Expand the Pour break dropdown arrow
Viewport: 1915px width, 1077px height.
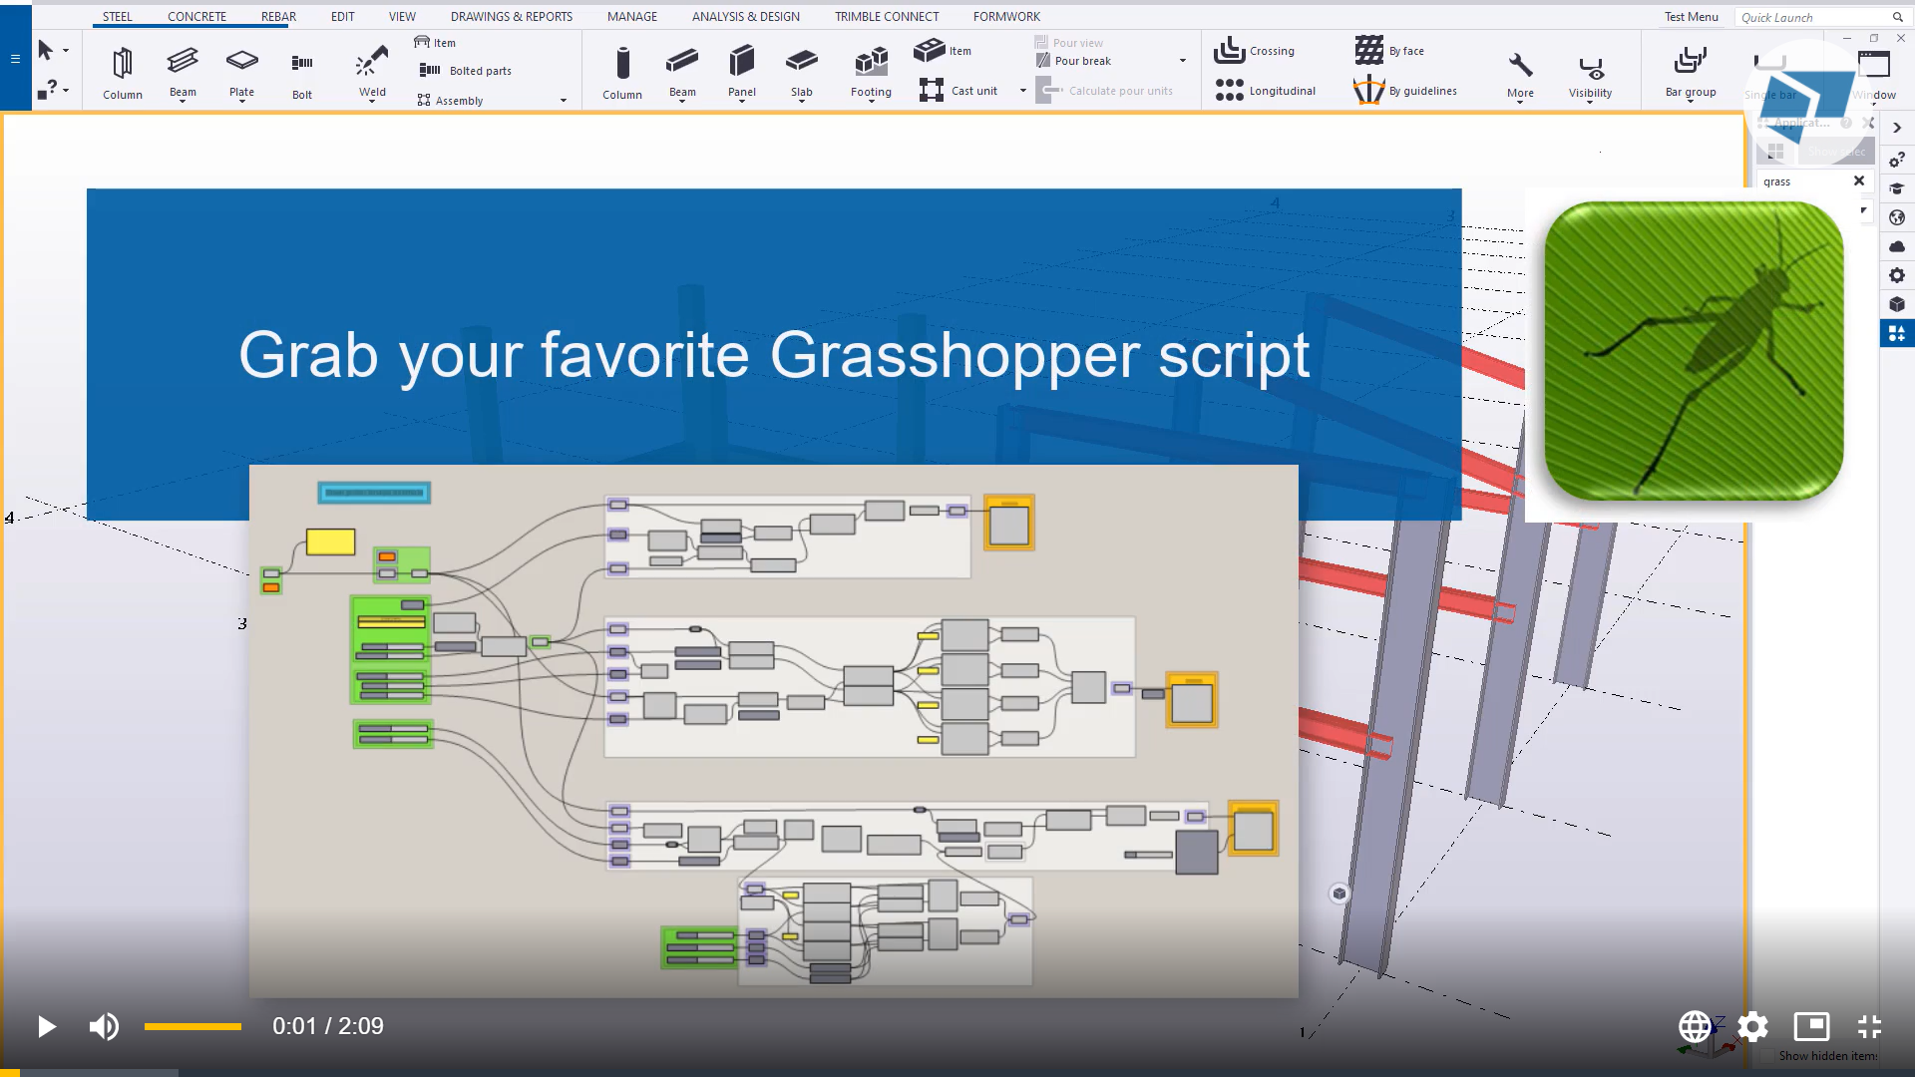point(1183,61)
